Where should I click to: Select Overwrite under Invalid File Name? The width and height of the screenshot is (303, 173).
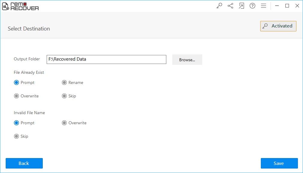coord(64,123)
